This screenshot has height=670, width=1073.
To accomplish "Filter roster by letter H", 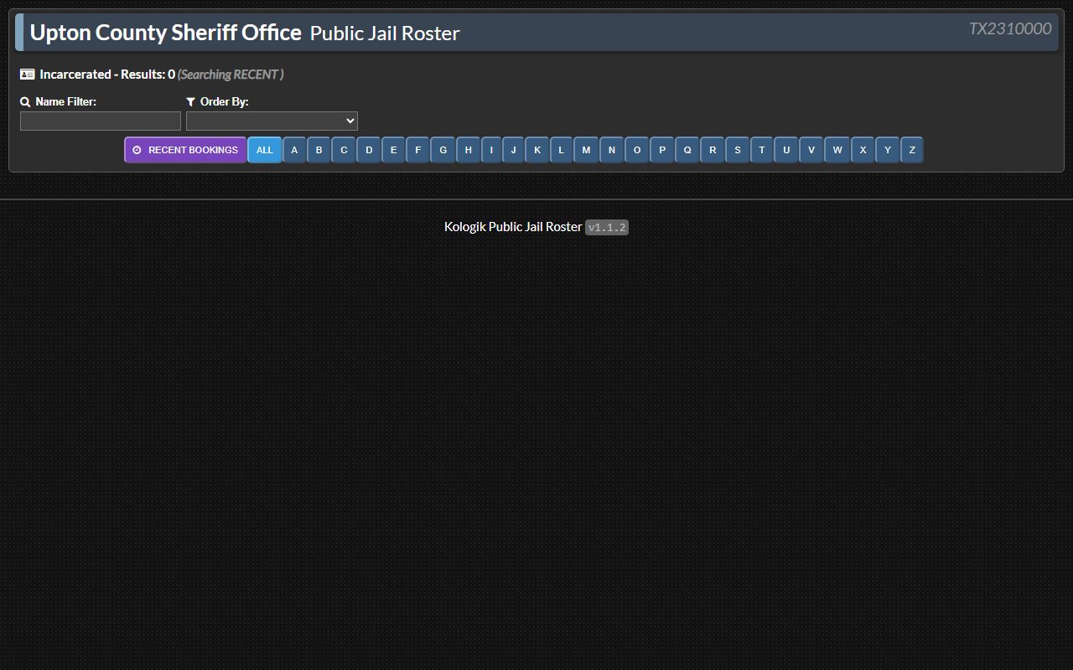I will pyautogui.click(x=469, y=150).
